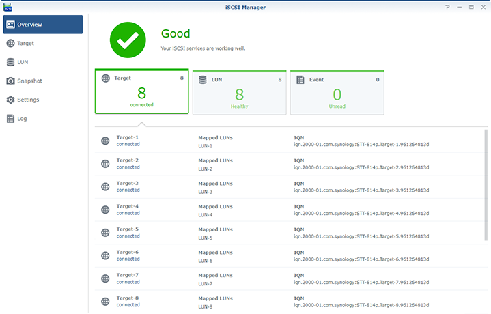The width and height of the screenshot is (491, 314).
Task: Click the green Good status checkmark
Action: tap(128, 40)
